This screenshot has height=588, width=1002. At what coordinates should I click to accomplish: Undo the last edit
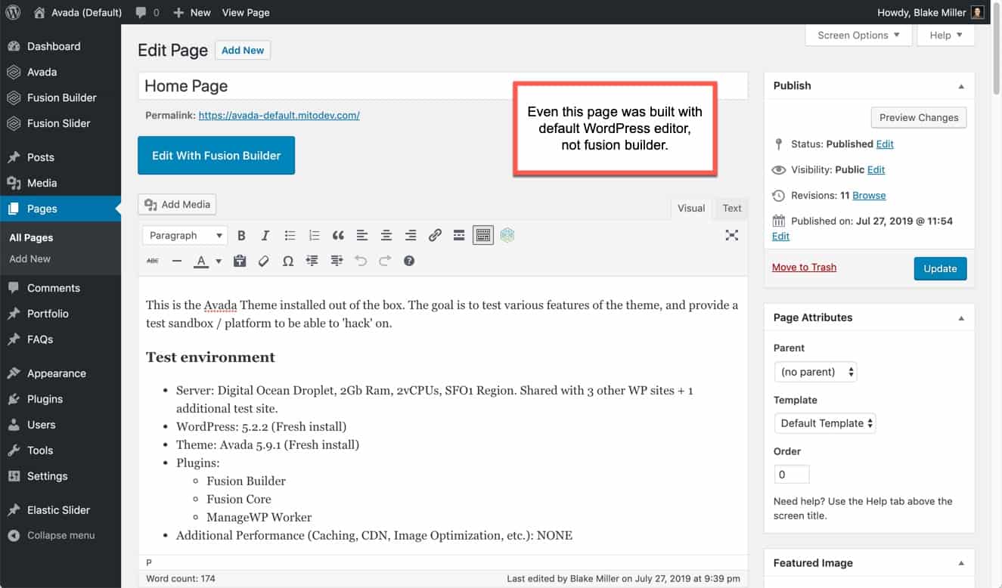(361, 261)
